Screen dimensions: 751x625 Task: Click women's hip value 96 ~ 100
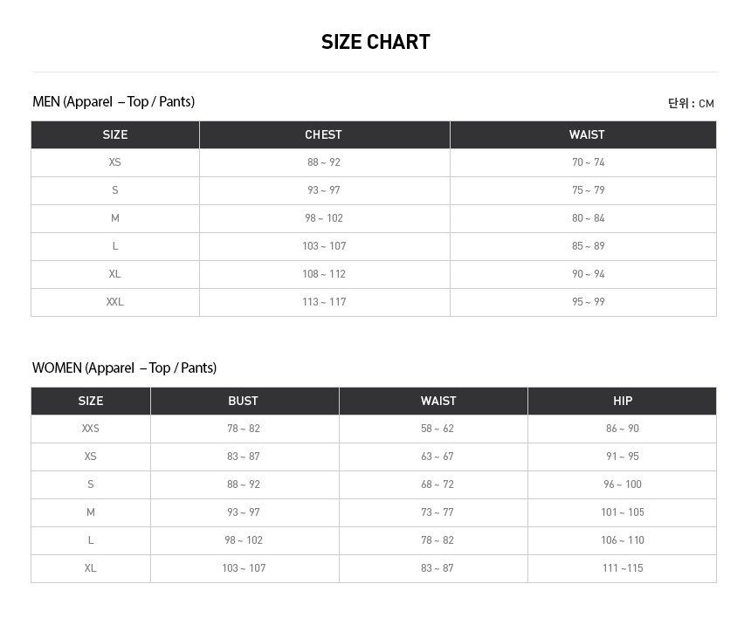tap(622, 484)
